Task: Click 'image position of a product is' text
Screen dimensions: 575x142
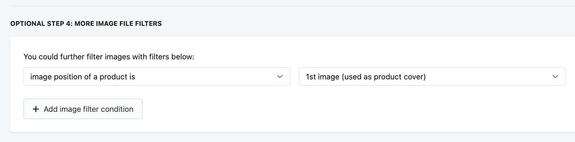Action: tap(83, 77)
